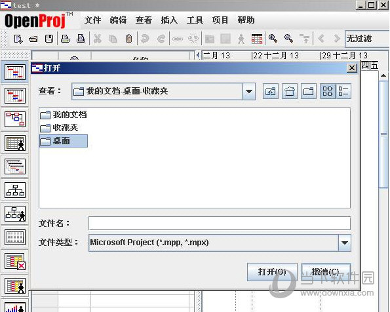390x312 pixels.
Task: Click the Zoom in magnifier icon
Action: [x=273, y=38]
